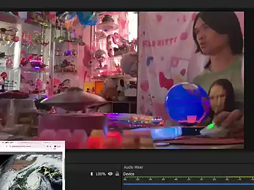The width and height of the screenshot is (254, 190).
Task: Switch to the first browser tab in overlay
Action: pyautogui.click(x=8, y=142)
